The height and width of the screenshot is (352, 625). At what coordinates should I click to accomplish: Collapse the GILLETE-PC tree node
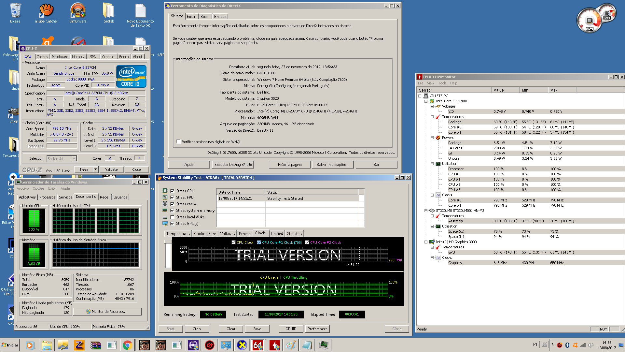pos(420,96)
